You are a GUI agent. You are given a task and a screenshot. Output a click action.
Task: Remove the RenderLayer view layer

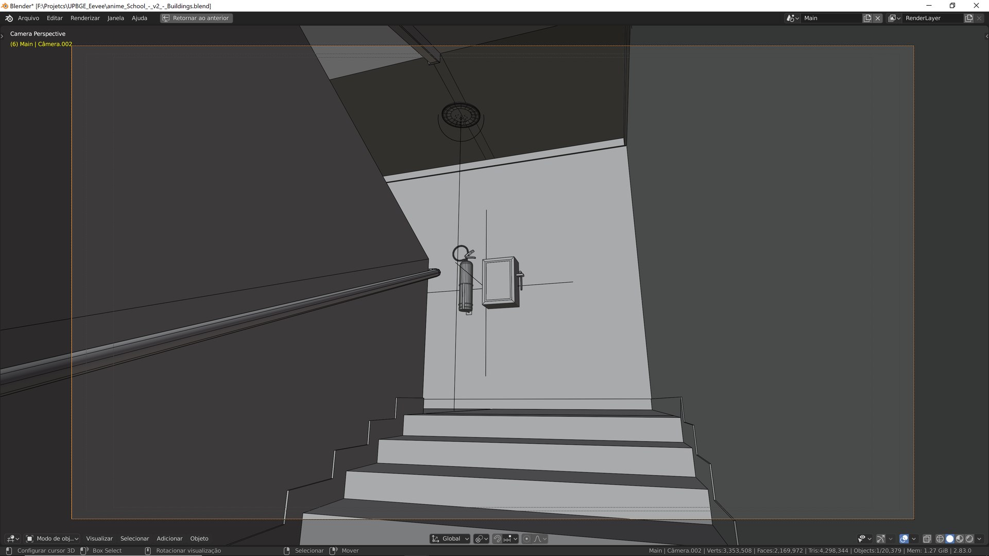[x=979, y=18]
